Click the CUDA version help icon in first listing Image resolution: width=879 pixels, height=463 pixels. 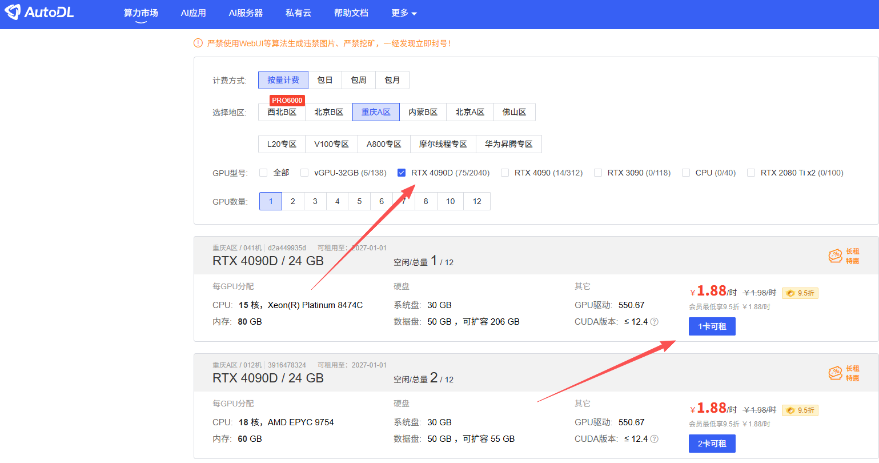(x=655, y=322)
